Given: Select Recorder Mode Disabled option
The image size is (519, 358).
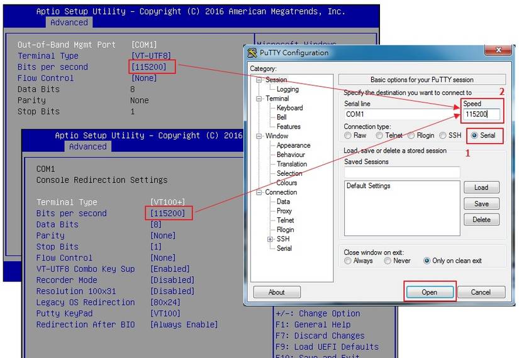Looking at the screenshot, I should click(x=172, y=280).
